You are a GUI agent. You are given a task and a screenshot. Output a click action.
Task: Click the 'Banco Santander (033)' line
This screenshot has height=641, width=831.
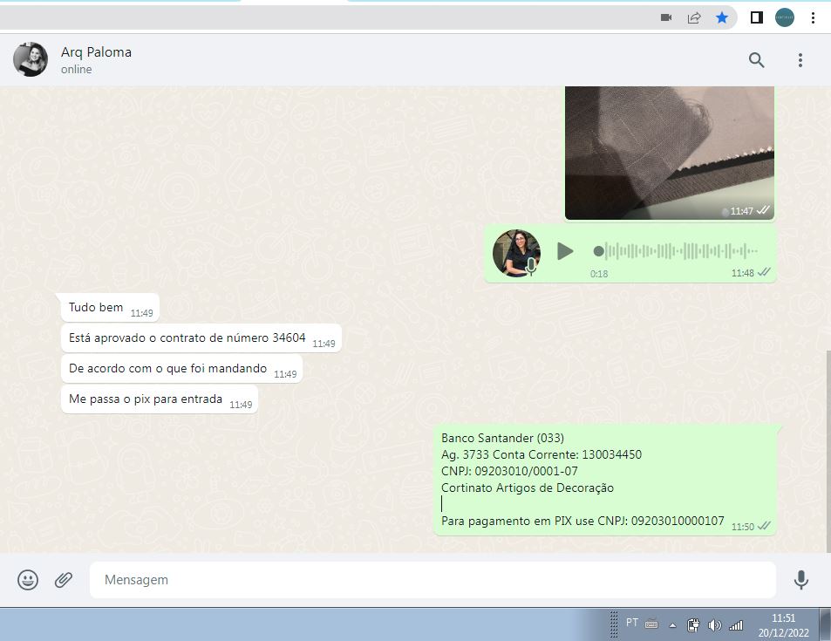click(x=502, y=438)
